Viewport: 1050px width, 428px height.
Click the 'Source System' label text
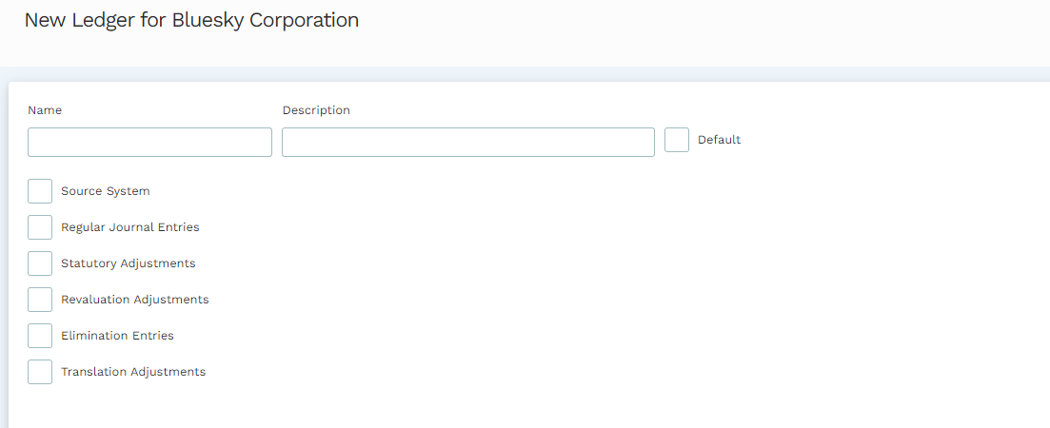tap(105, 191)
